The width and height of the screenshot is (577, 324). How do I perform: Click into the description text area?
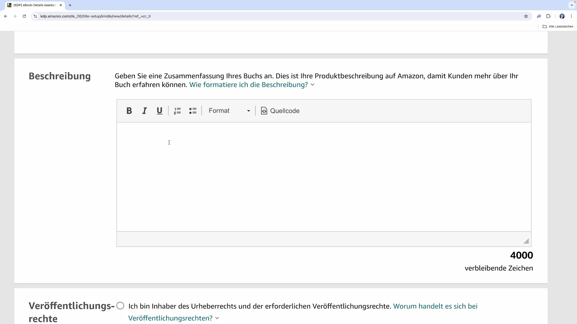pos(324,176)
